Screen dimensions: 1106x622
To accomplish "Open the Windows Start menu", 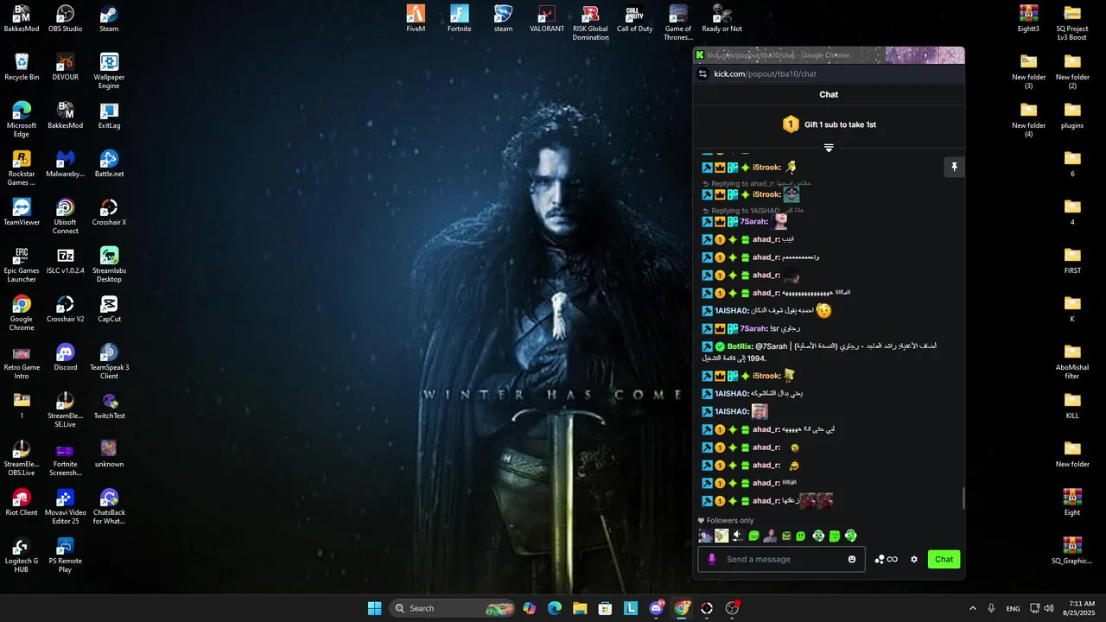I will [374, 608].
